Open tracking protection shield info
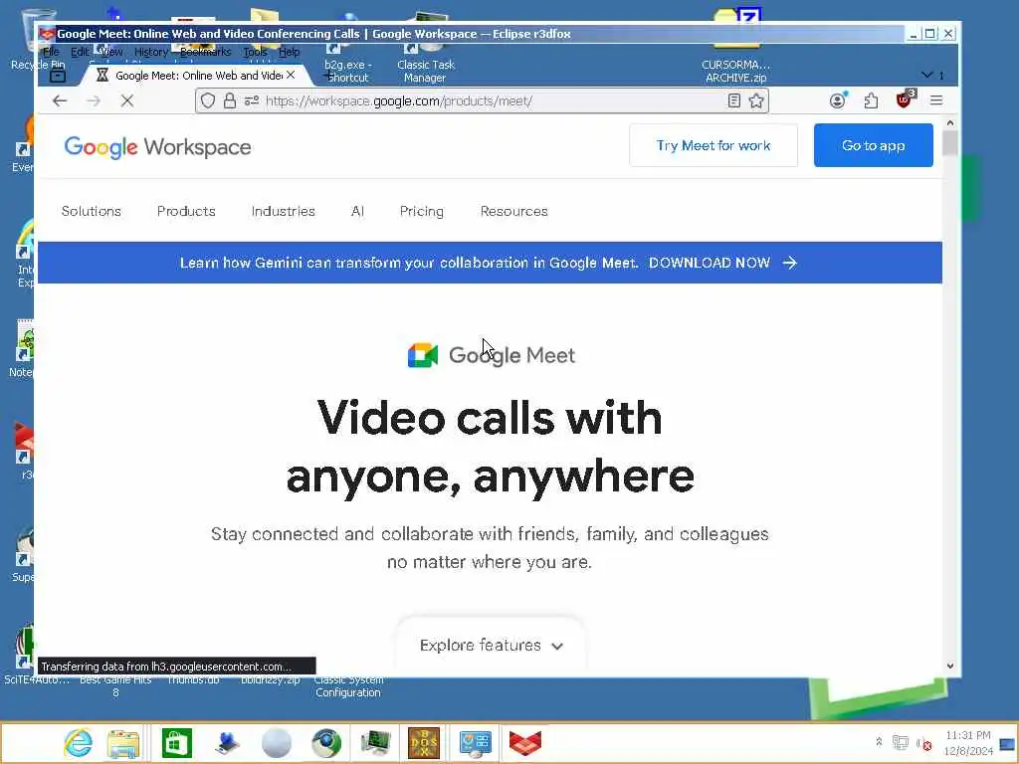The height and width of the screenshot is (764, 1019). [x=208, y=100]
